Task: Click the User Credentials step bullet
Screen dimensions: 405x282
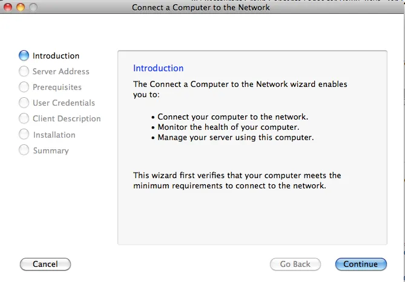Action: click(24, 103)
